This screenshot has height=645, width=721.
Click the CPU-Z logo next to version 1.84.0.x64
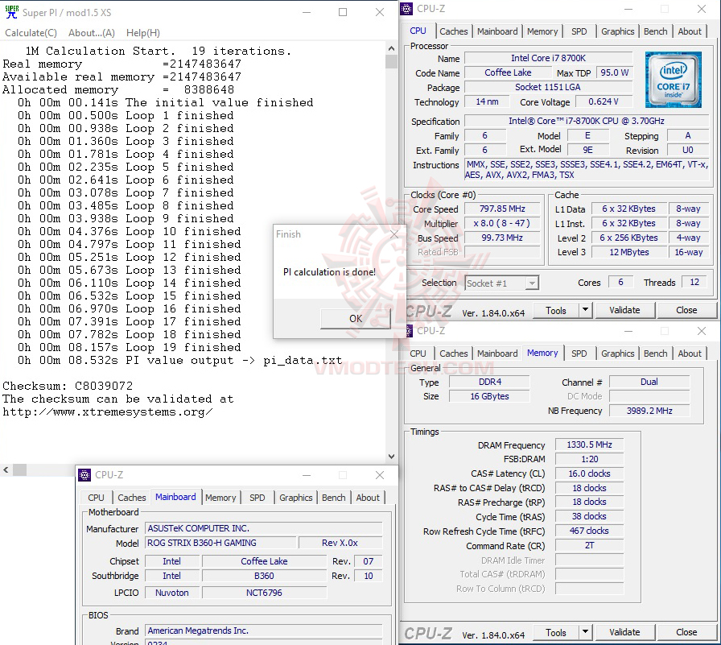pyautogui.click(x=427, y=310)
